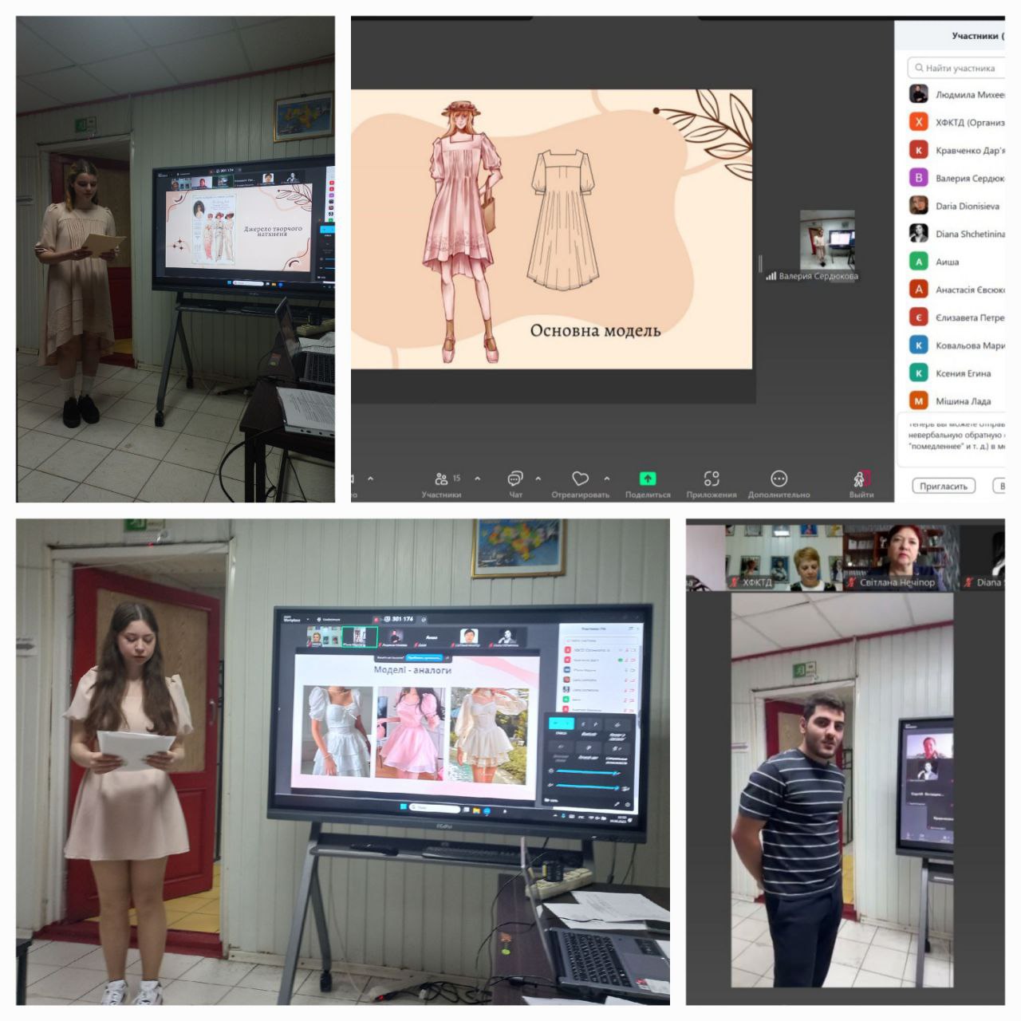The width and height of the screenshot is (1021, 1021).
Task: Select participant Ксения Егина in list
Action: tap(963, 373)
